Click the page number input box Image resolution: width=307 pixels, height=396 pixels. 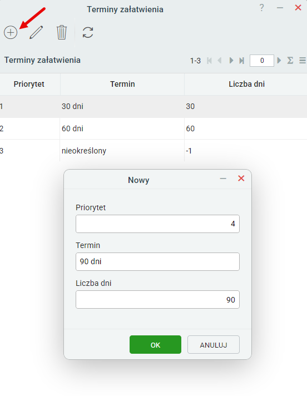pos(262,61)
